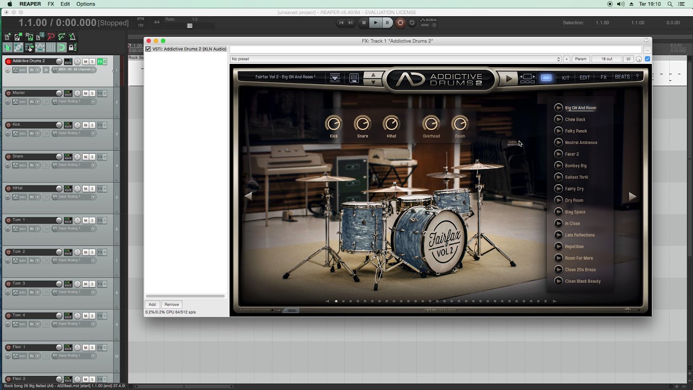Click the Param button in the FX window

click(580, 59)
